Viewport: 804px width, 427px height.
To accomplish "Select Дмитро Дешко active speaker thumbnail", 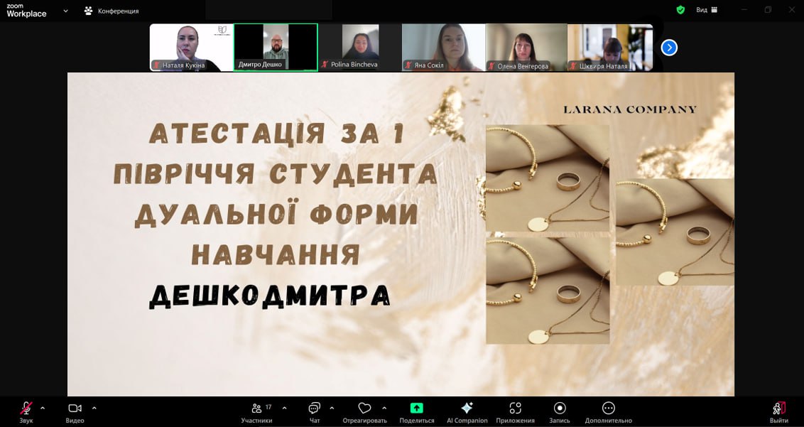I will coord(276,47).
